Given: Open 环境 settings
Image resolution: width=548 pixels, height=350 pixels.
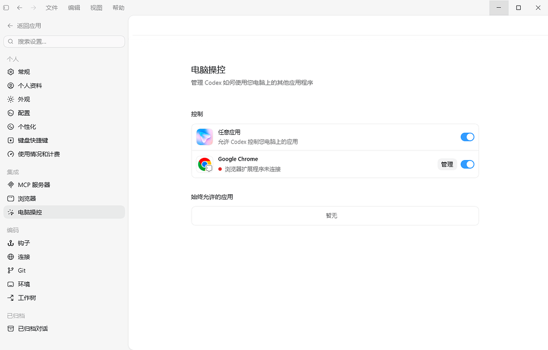Looking at the screenshot, I should point(64,284).
